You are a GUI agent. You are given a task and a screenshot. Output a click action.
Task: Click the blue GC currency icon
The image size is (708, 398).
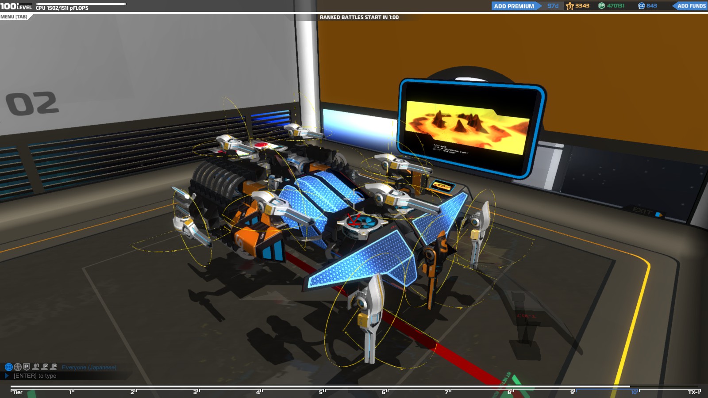(641, 6)
